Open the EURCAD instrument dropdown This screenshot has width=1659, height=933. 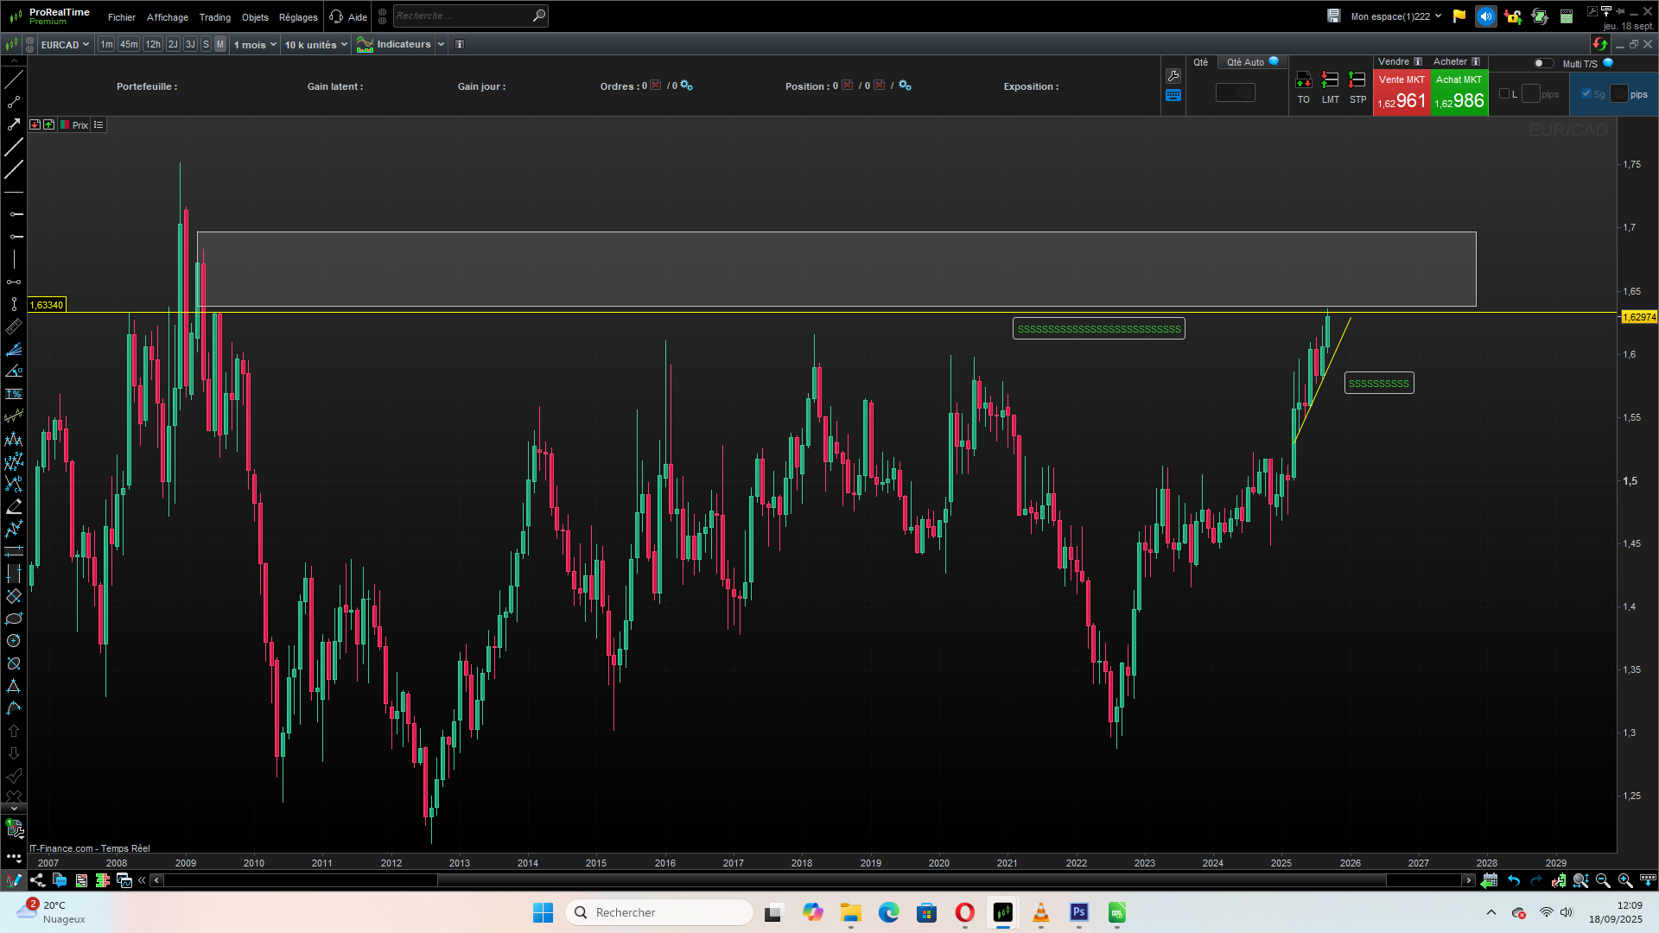[x=65, y=45]
